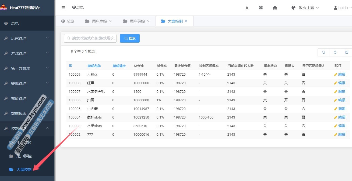The height and width of the screenshot is (181, 352).
Task: Click the table search magnifier icon
Action: [323, 53]
